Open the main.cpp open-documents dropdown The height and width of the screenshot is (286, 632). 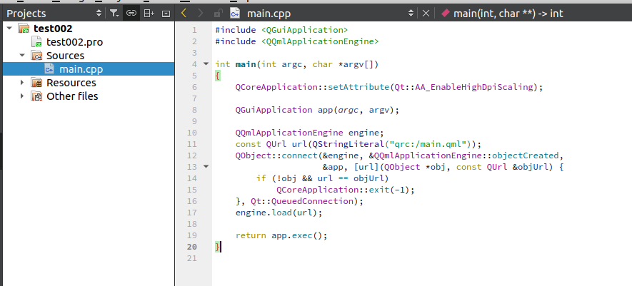[x=411, y=14]
